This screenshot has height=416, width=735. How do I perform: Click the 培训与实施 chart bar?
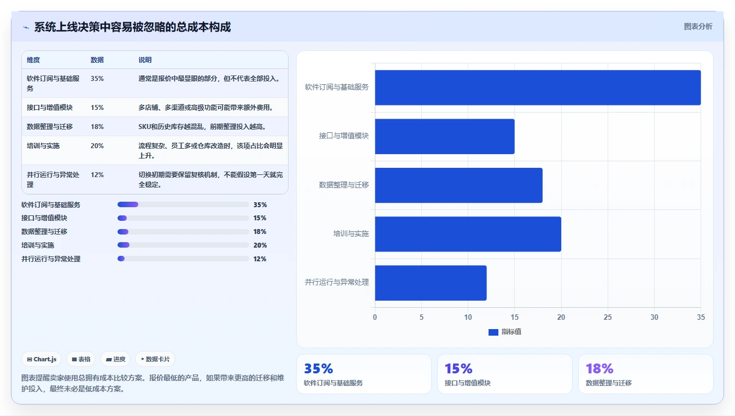click(468, 234)
